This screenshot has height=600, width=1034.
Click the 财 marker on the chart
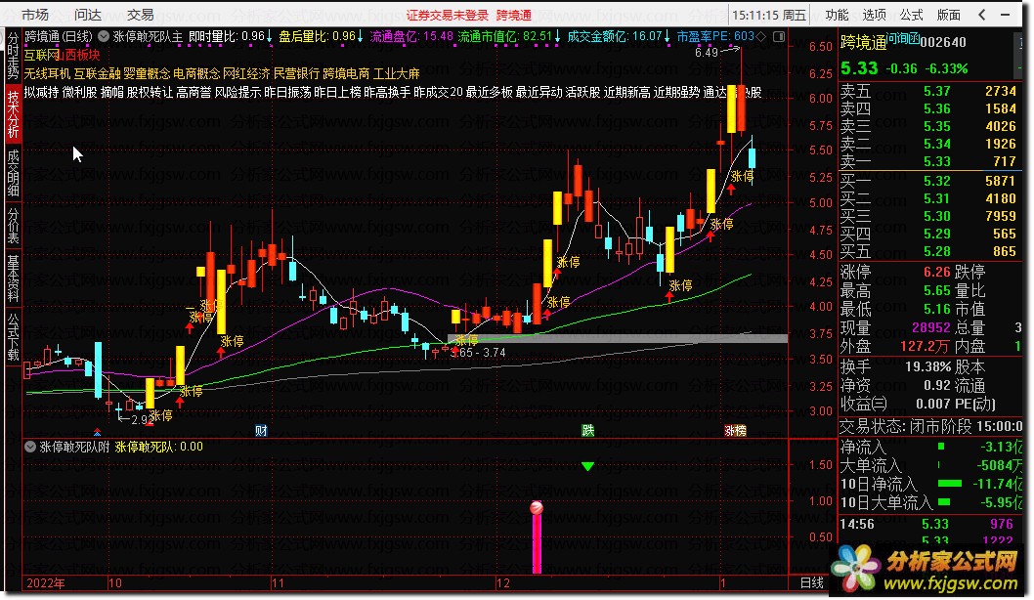pyautogui.click(x=261, y=431)
